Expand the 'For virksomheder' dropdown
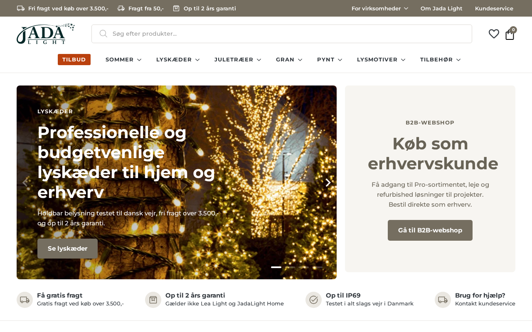The height and width of the screenshot is (332, 532). click(380, 8)
